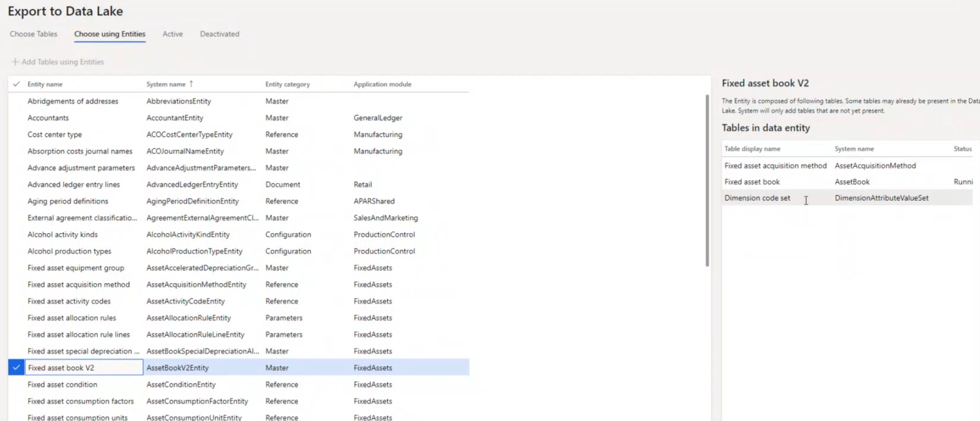Click the AccountantEntity system name cell
The width and height of the screenshot is (980, 421).
[175, 118]
